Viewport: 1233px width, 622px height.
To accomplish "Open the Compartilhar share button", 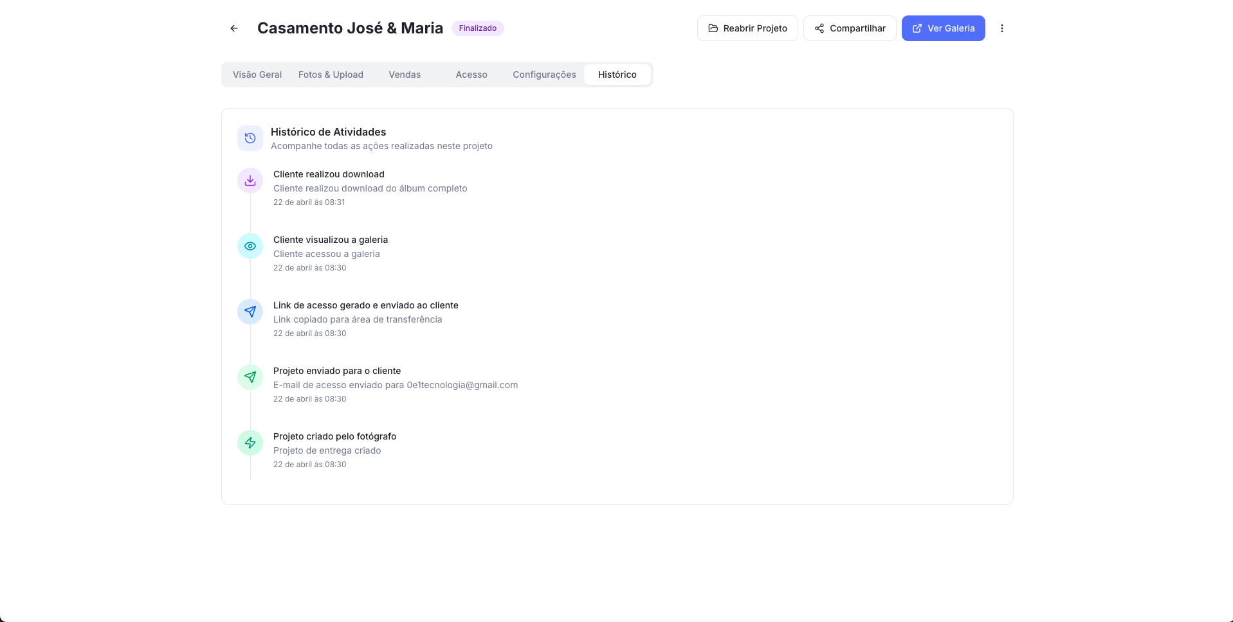I will coord(850,28).
